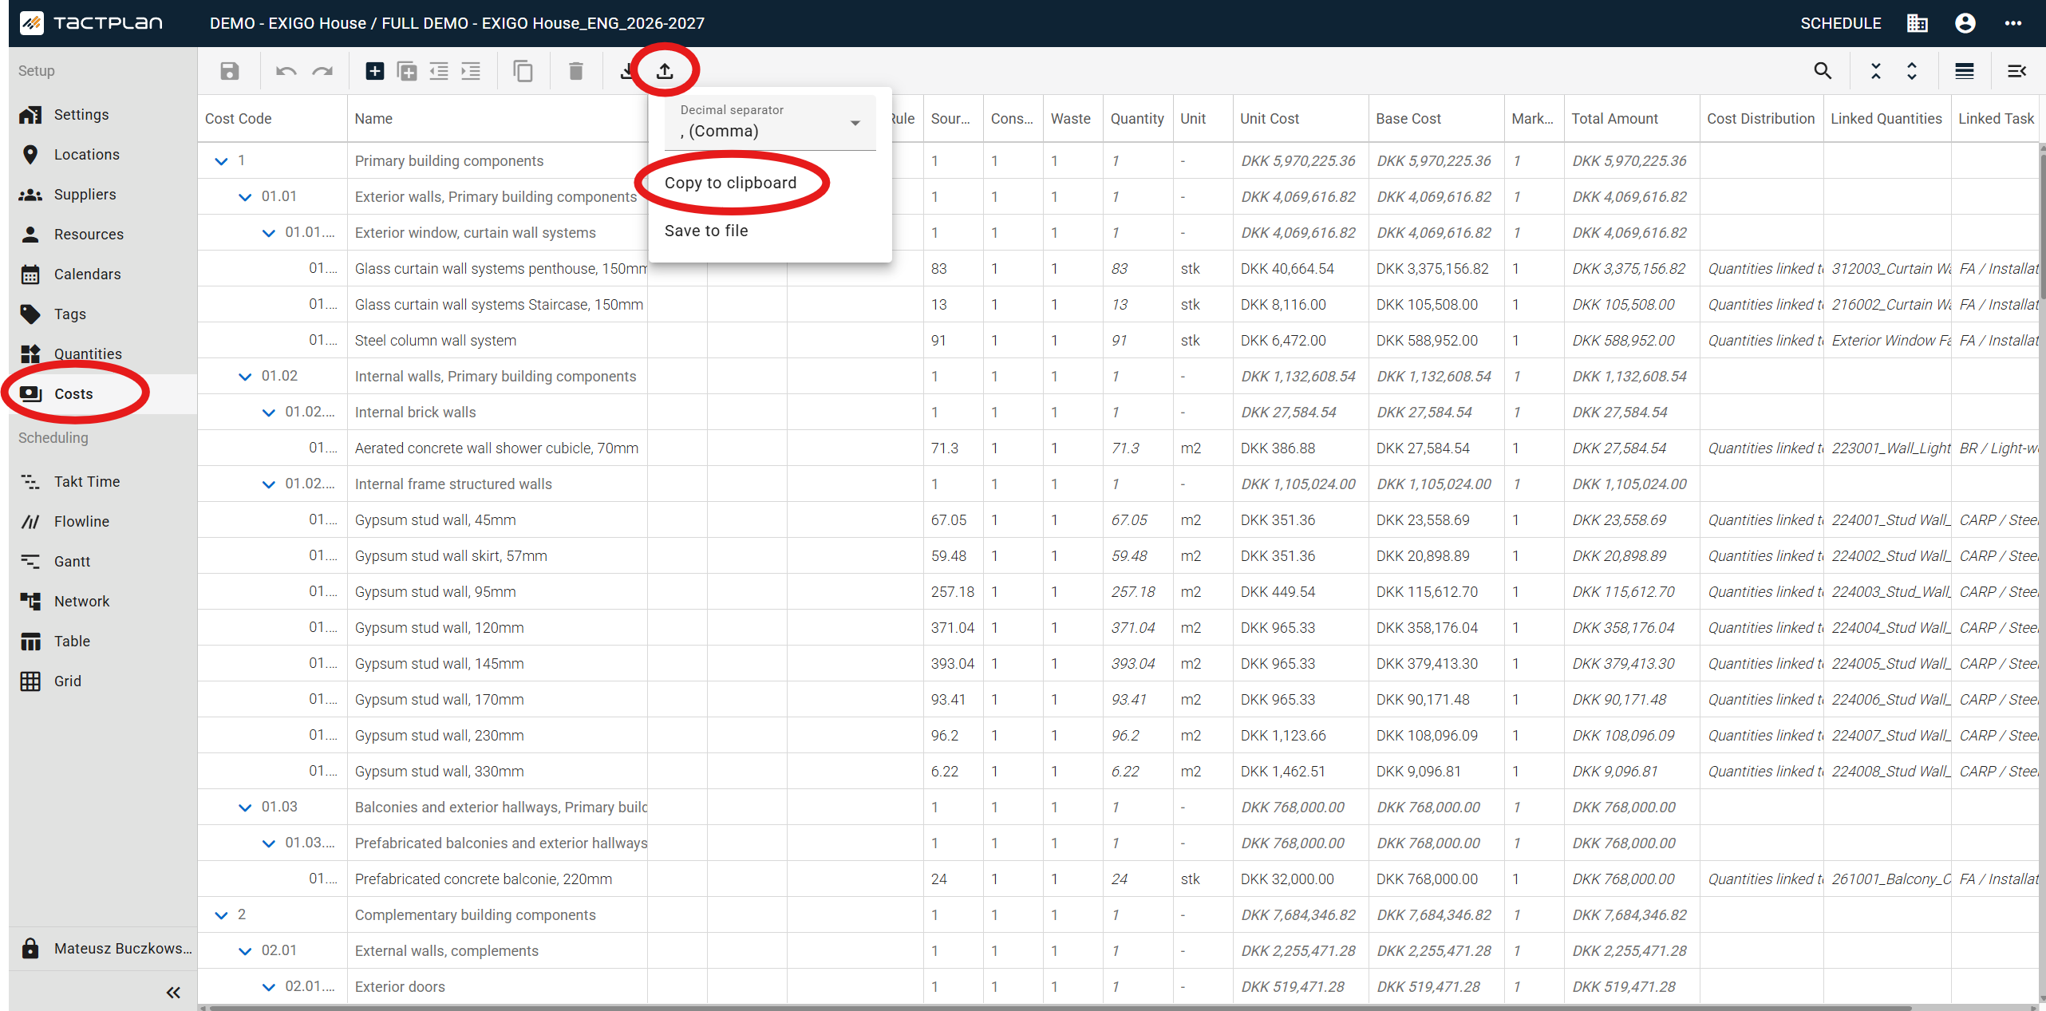This screenshot has height=1011, width=2046.
Task: Outdent the selected row
Action: [x=439, y=71]
